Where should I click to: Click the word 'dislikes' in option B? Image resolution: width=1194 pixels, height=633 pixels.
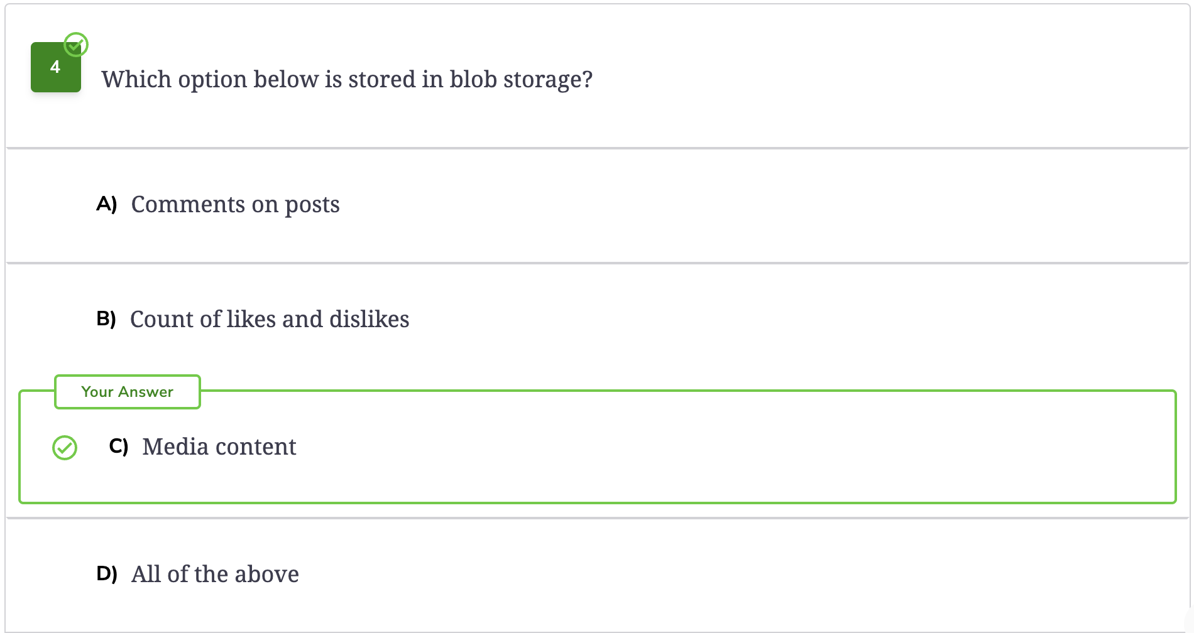pos(370,319)
